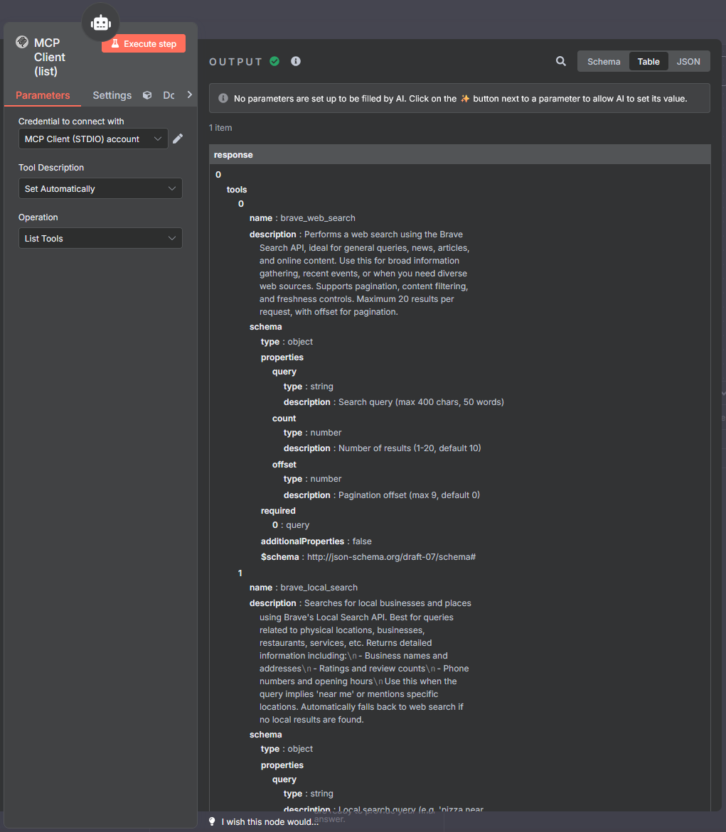The width and height of the screenshot is (726, 832).
Task: Switch output view to Table
Action: 648,62
